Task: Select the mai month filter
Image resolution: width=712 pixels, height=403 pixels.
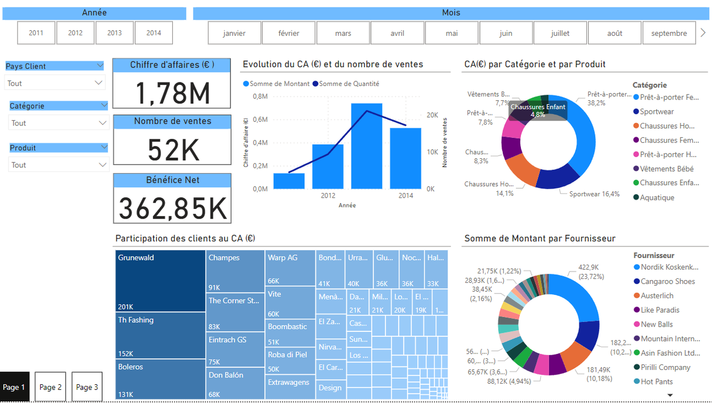Action: tap(452, 32)
